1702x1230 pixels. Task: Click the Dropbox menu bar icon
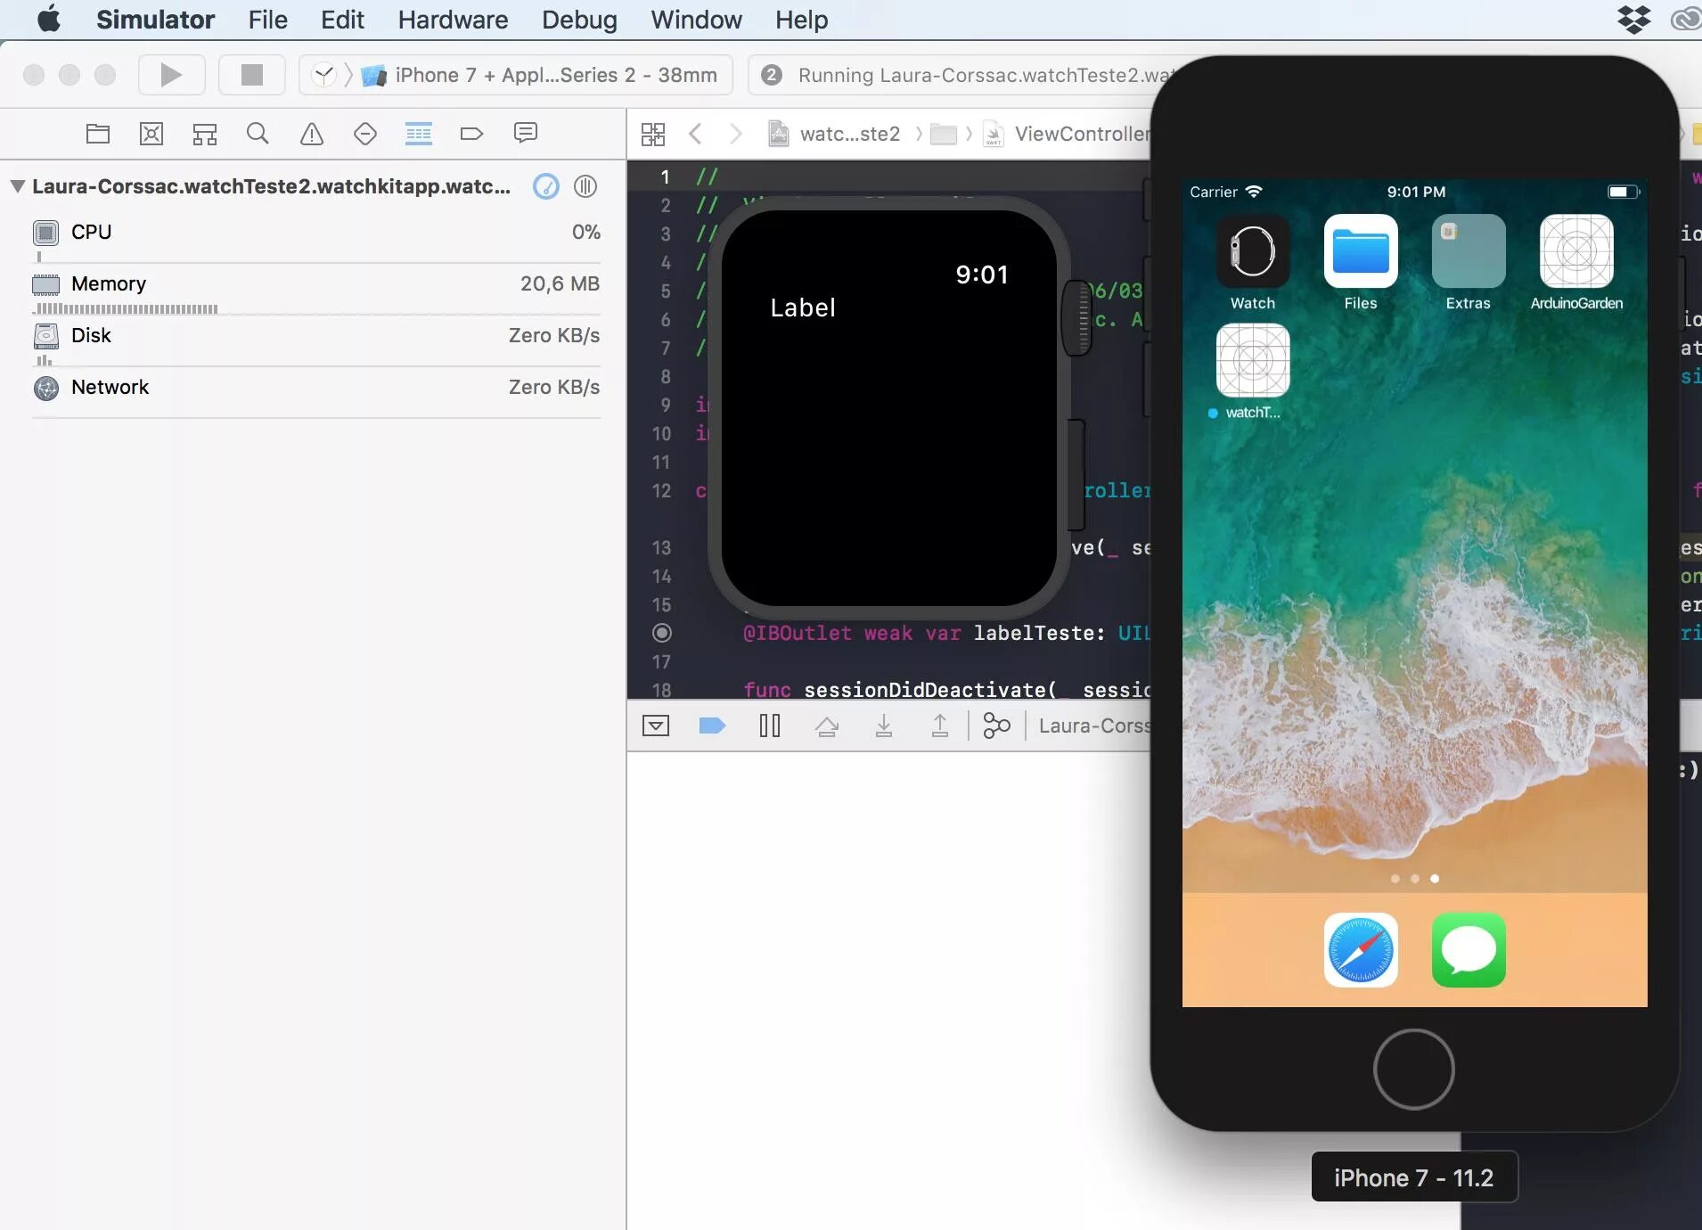click(1633, 19)
